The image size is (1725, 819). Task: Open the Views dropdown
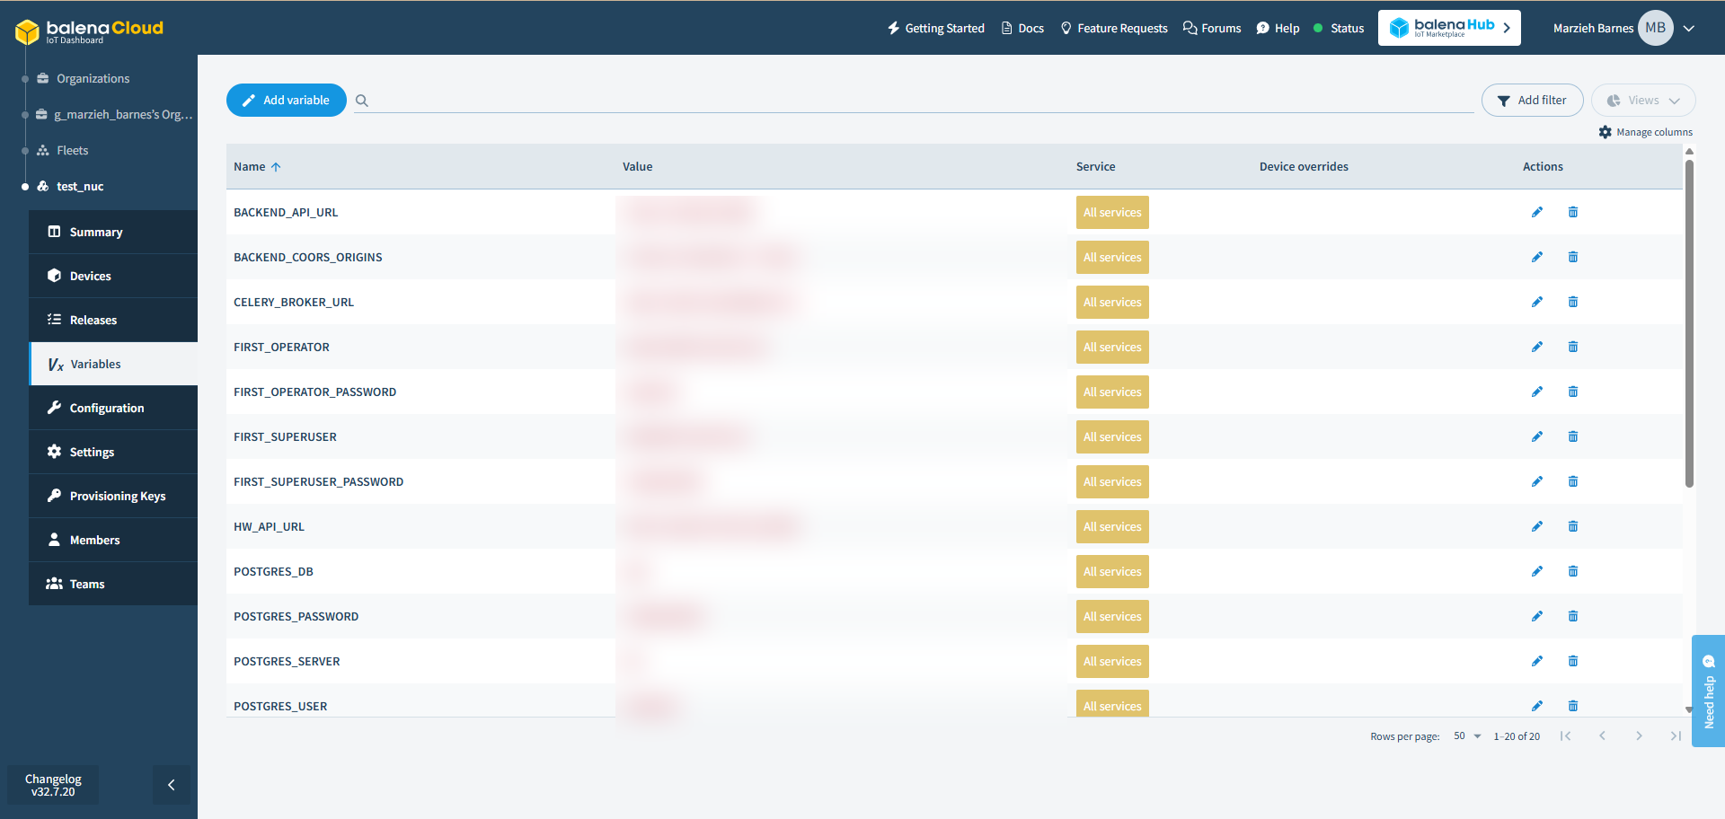click(x=1643, y=101)
